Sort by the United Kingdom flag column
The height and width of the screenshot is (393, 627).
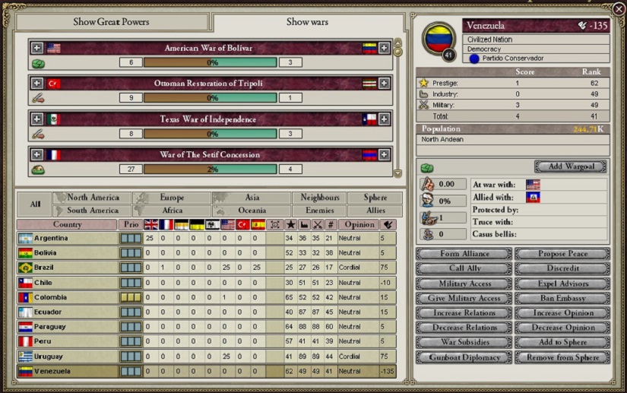click(x=150, y=225)
